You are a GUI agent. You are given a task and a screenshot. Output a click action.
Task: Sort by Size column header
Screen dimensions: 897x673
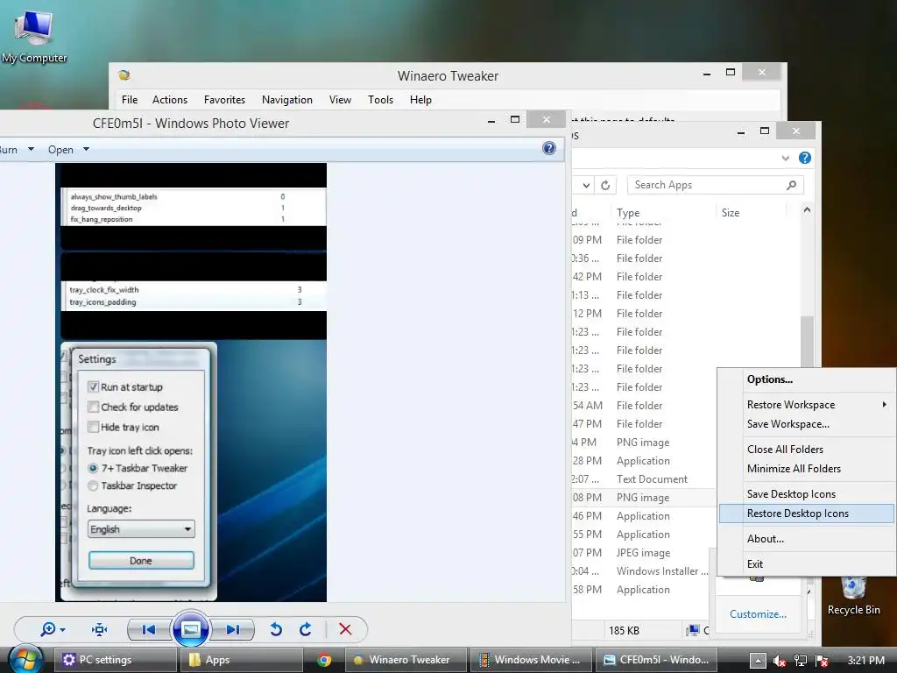[750, 212]
